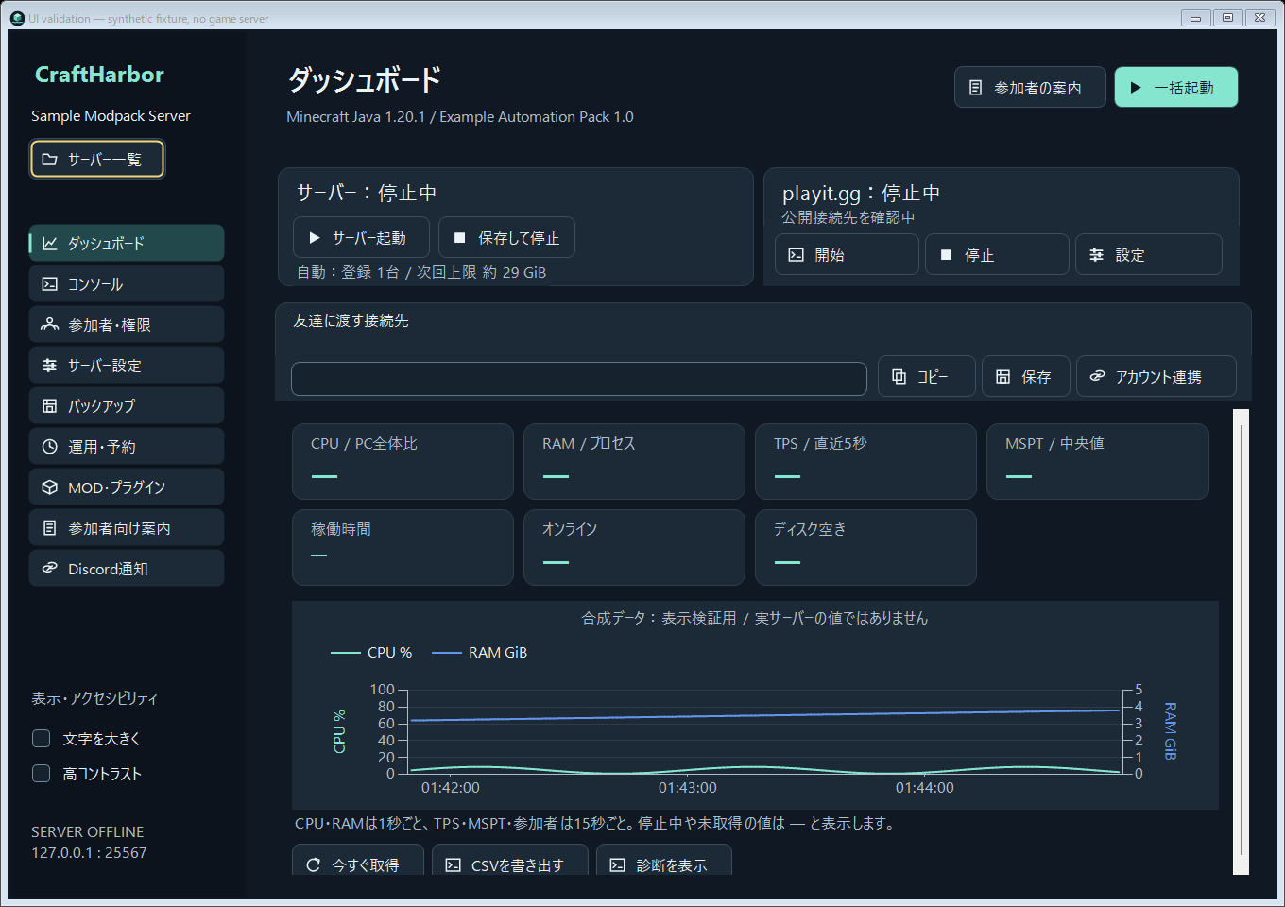Click the link icon beside Discord通知
Image resolution: width=1285 pixels, height=907 pixels.
50,569
